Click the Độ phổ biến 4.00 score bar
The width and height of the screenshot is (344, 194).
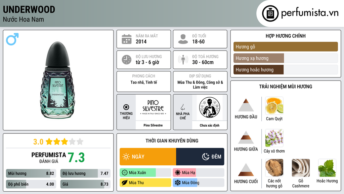(x=31, y=184)
